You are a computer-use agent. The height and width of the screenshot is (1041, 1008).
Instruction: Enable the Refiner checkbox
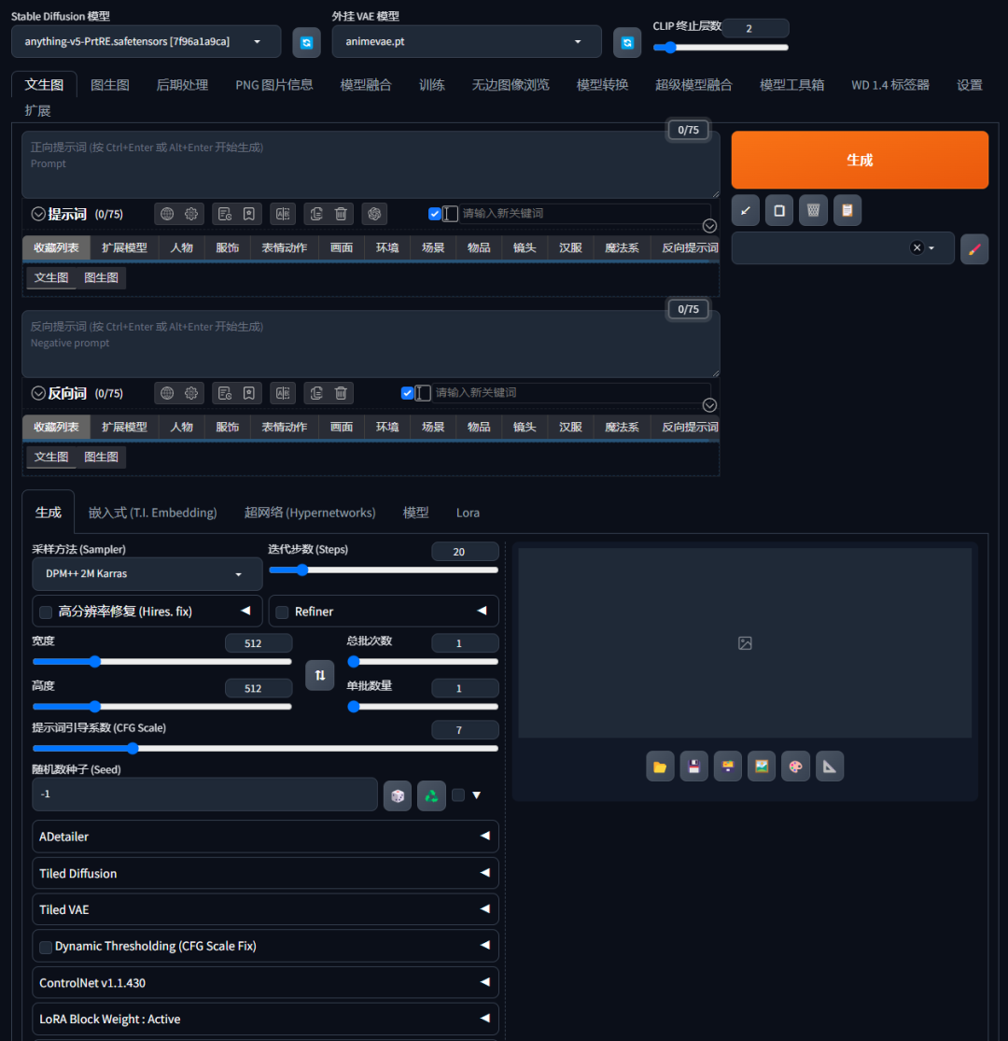pyautogui.click(x=282, y=611)
